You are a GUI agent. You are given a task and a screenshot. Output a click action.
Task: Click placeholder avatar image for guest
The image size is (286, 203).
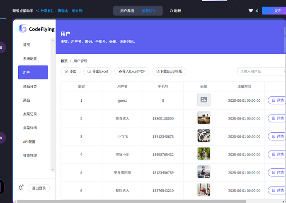(x=204, y=100)
